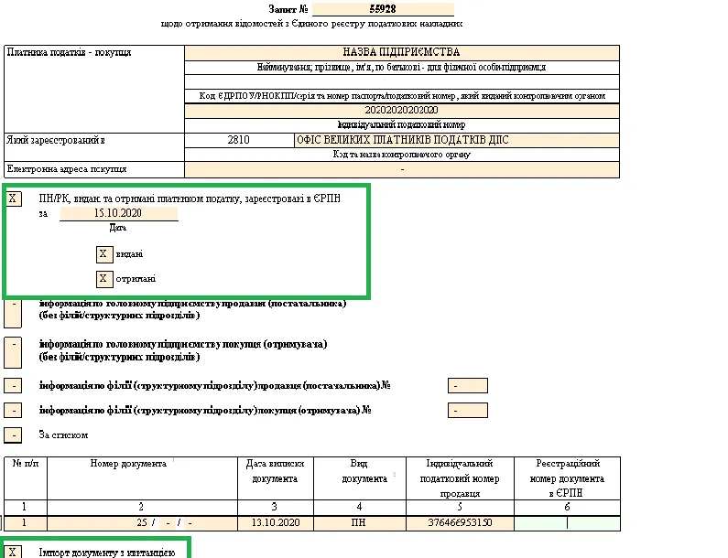
Task: Click the document date cell 13.10.2020
Action: (276, 523)
